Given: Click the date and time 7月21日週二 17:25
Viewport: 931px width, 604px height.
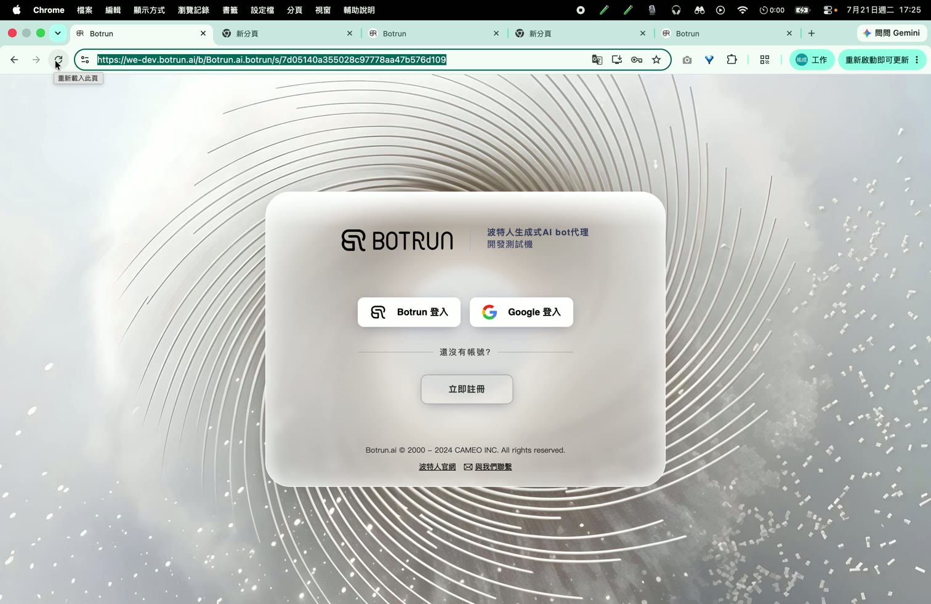Looking at the screenshot, I should point(884,10).
